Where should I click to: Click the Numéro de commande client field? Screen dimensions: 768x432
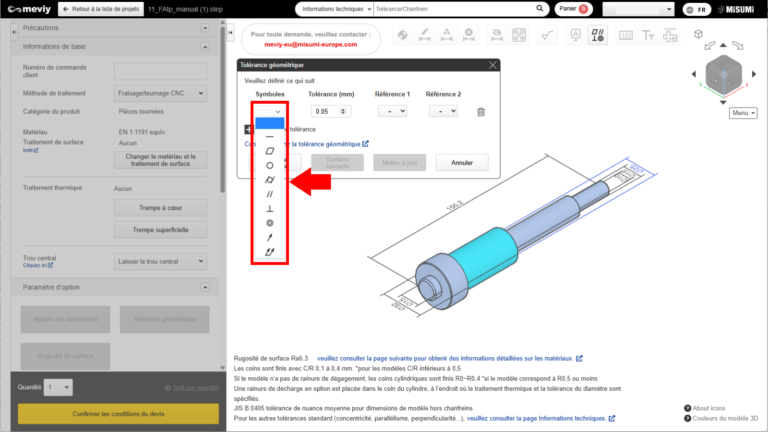pyautogui.click(x=160, y=72)
